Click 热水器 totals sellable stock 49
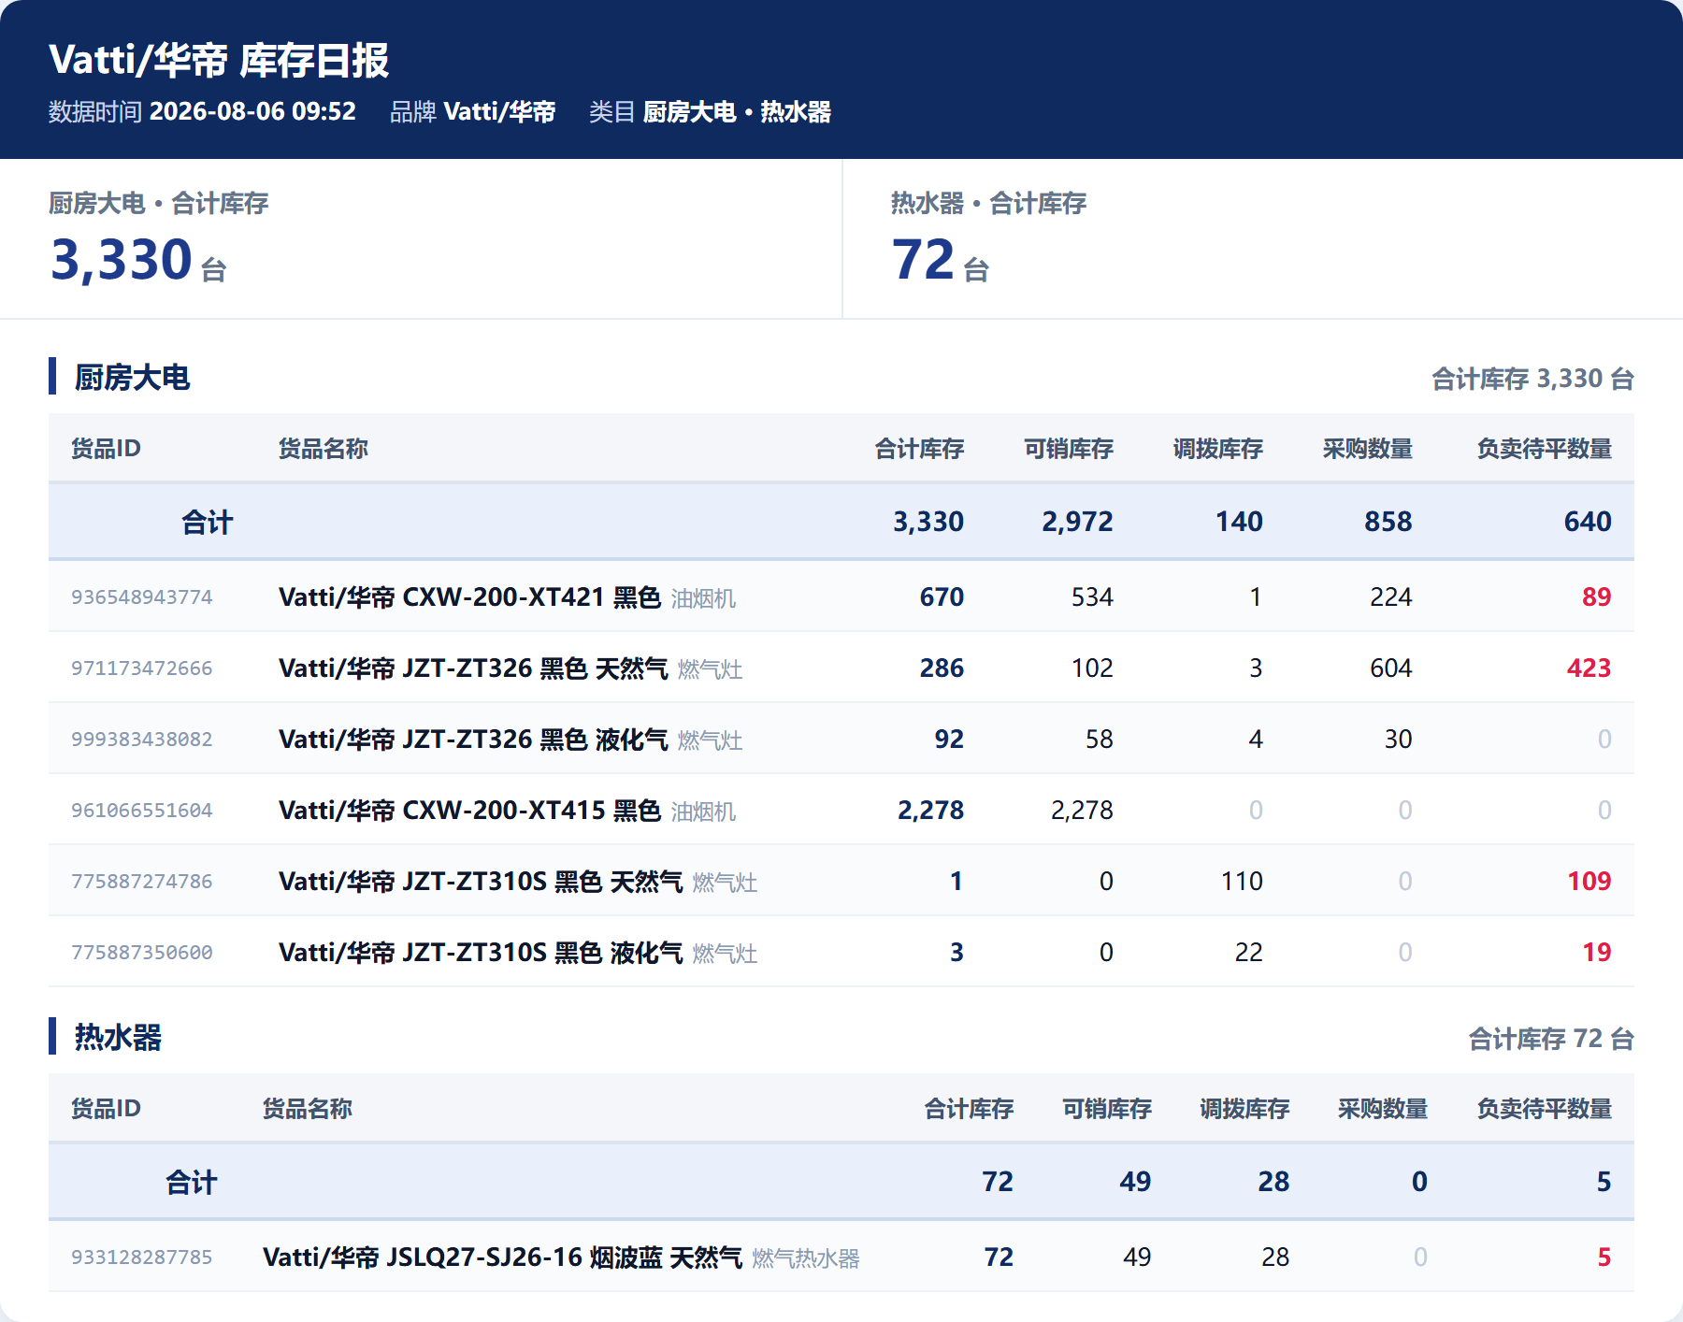The image size is (1683, 1322). pyautogui.click(x=1135, y=1182)
